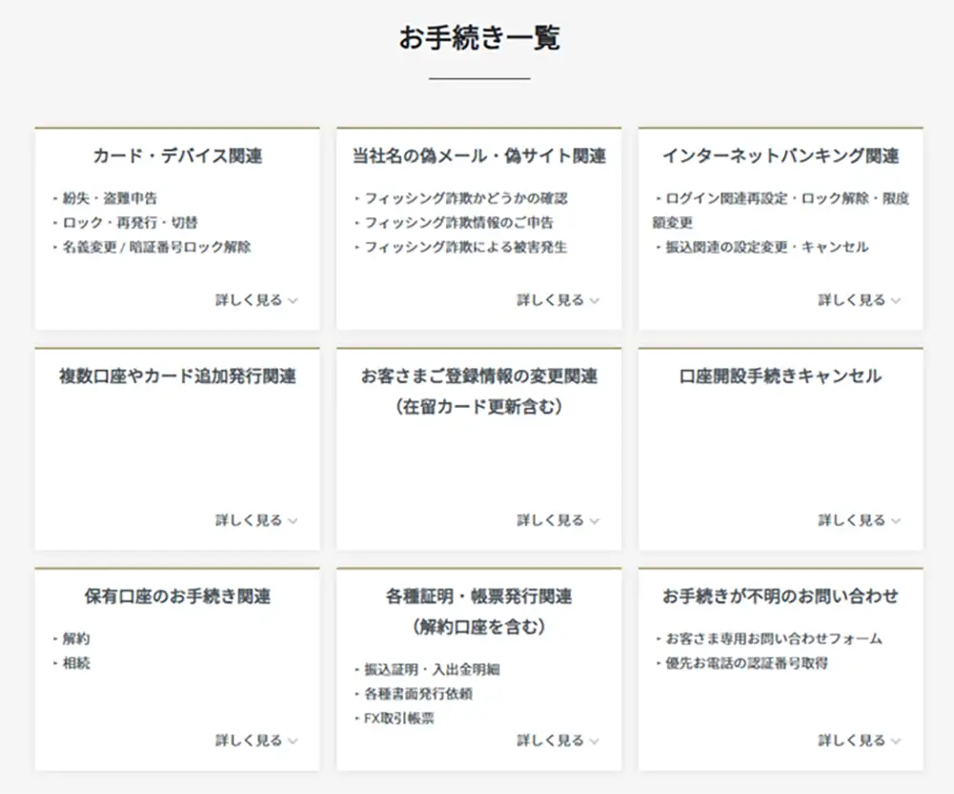The width and height of the screenshot is (954, 794).
Task: Open フィッシング詐欺かどうかの確認 item
Action: pyautogui.click(x=465, y=198)
